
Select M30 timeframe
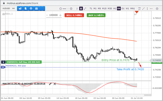point(110,9)
